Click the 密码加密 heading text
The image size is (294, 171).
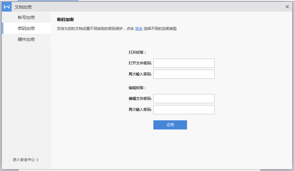[x=65, y=20]
